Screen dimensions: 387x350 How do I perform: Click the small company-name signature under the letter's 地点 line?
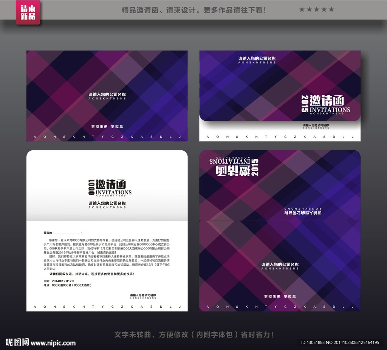[143, 295]
